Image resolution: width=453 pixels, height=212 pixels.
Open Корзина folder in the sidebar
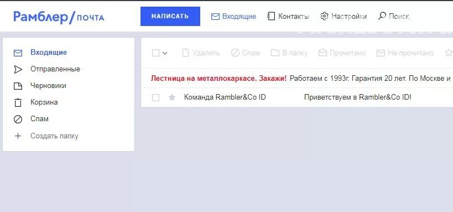[44, 102]
